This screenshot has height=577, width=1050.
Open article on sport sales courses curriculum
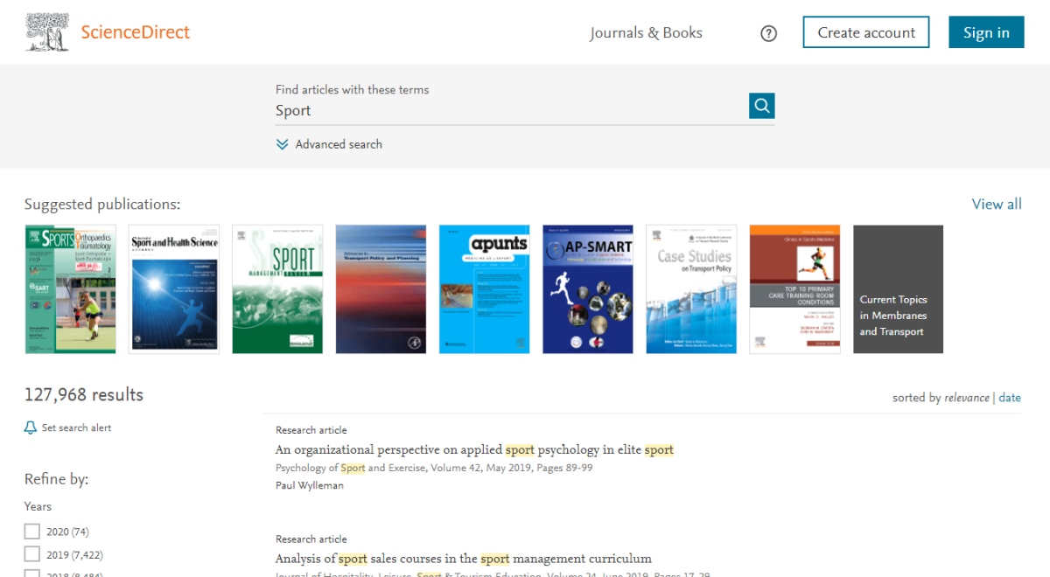464,559
